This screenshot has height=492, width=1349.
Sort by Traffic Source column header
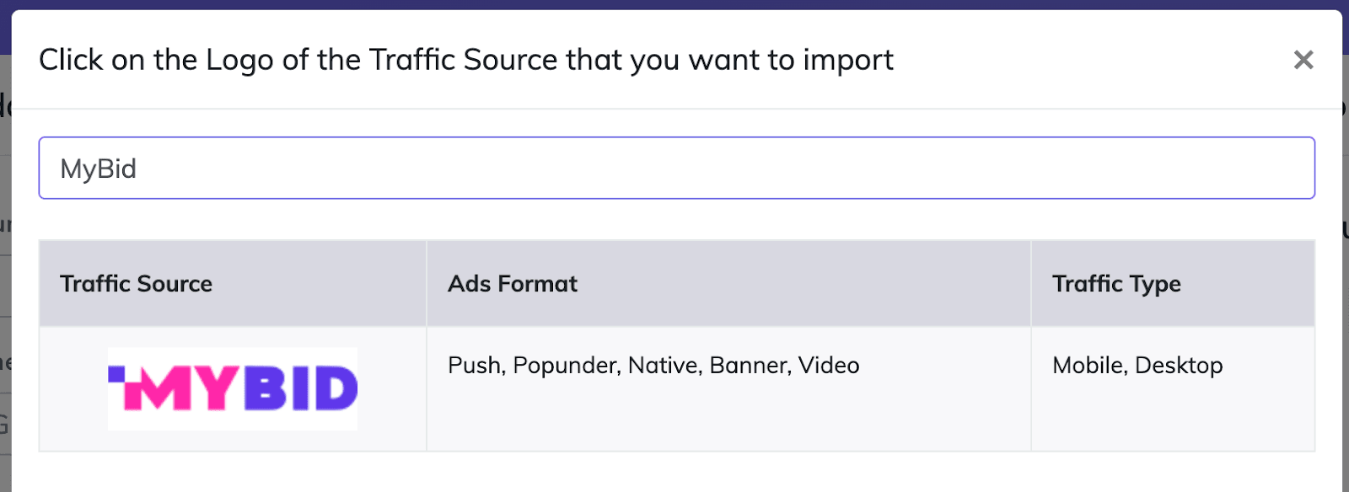[137, 284]
